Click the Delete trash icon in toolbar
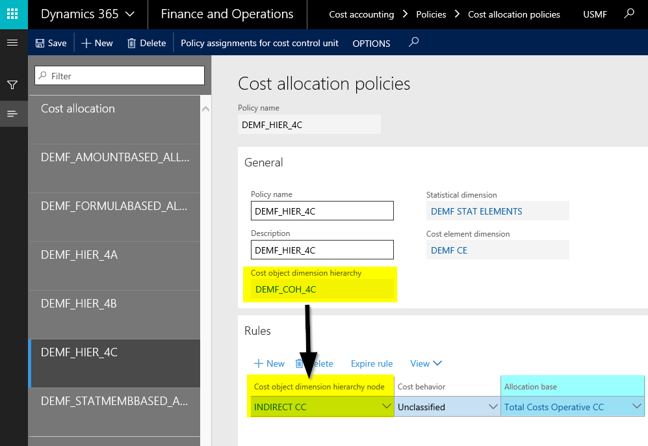Image resolution: width=648 pixels, height=446 pixels. [132, 43]
